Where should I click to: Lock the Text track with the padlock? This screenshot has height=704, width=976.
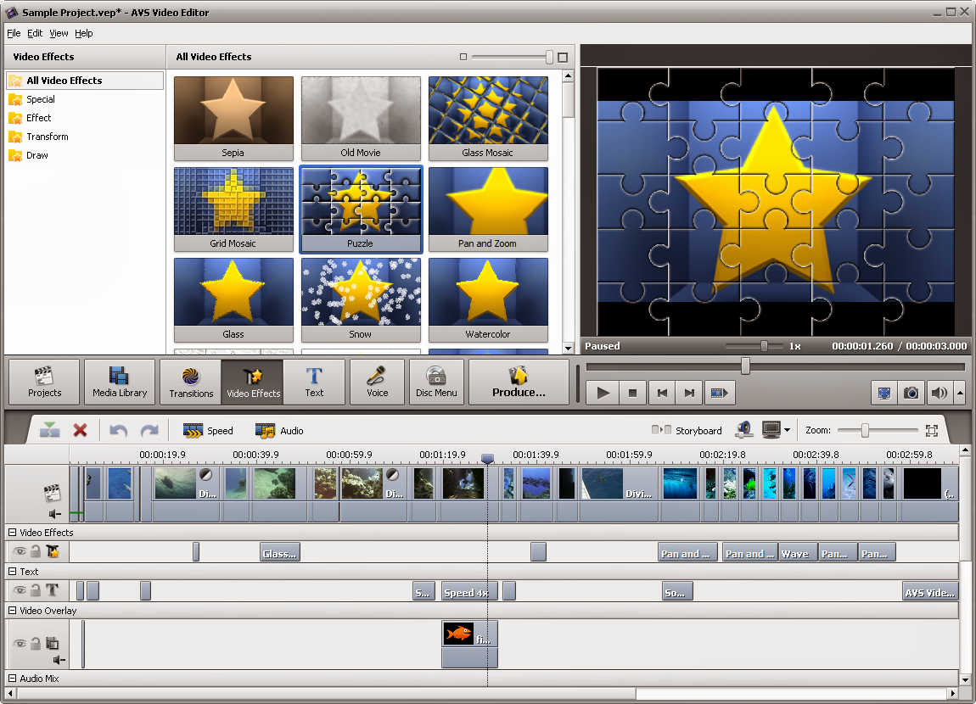point(34,591)
